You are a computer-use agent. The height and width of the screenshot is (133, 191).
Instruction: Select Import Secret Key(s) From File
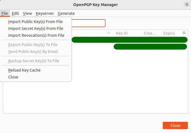tap(36, 29)
